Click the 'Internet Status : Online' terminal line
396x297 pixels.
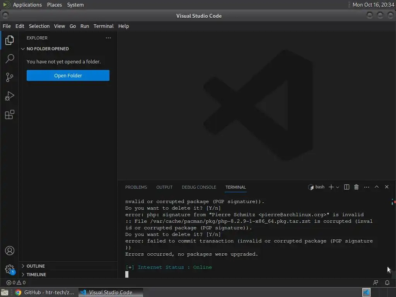[169, 267]
